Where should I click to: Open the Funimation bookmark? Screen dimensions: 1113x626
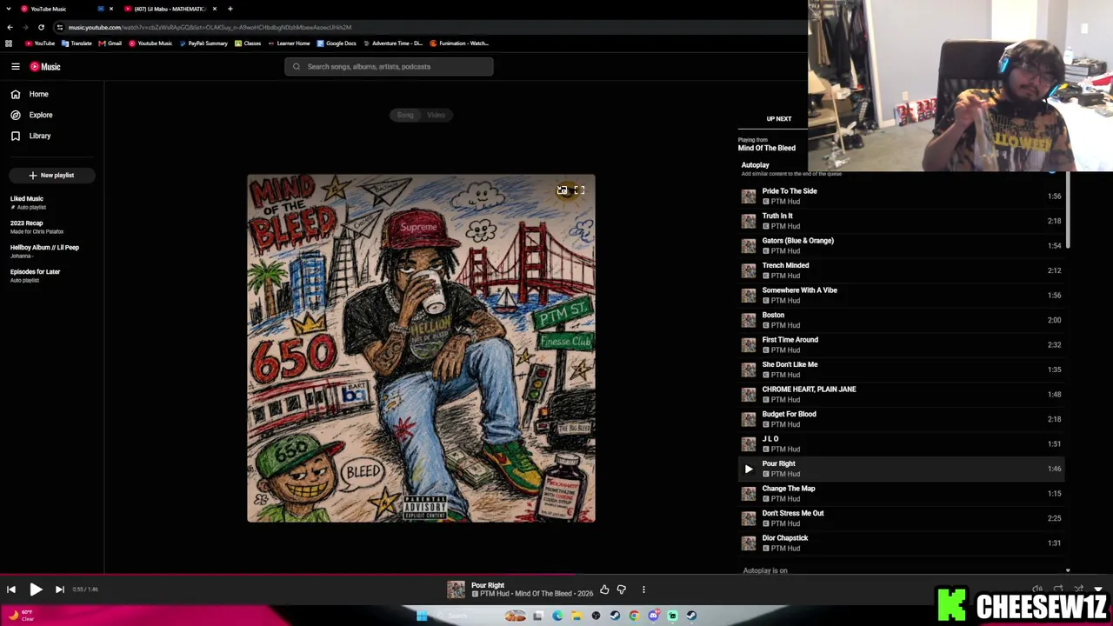coord(460,43)
